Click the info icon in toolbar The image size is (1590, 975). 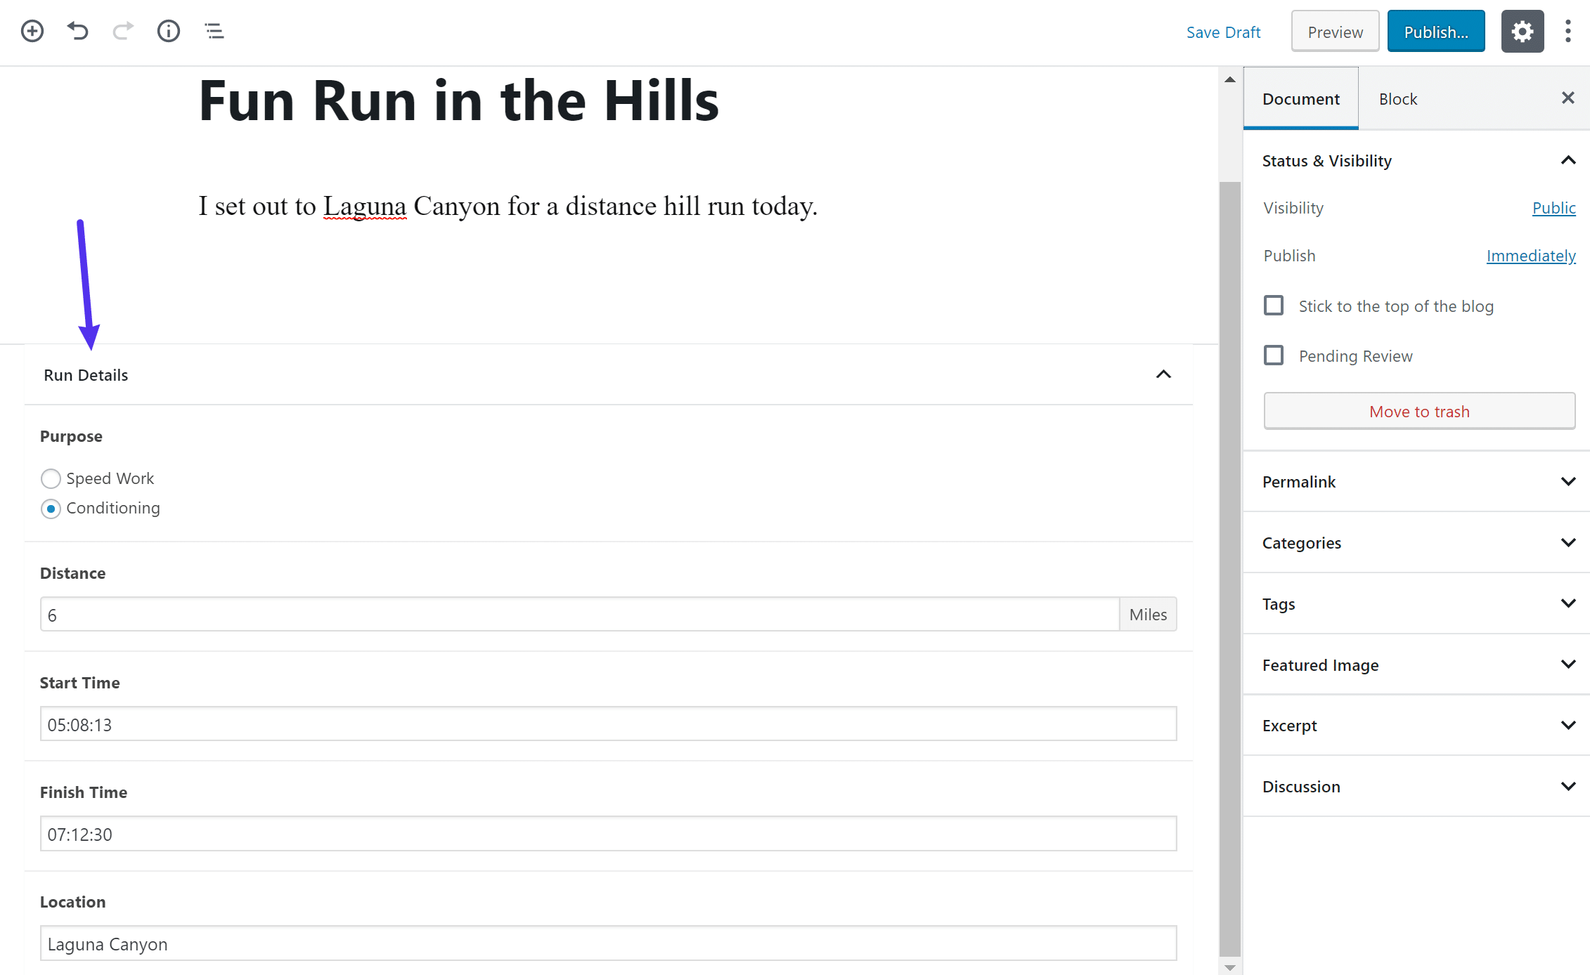[168, 31]
